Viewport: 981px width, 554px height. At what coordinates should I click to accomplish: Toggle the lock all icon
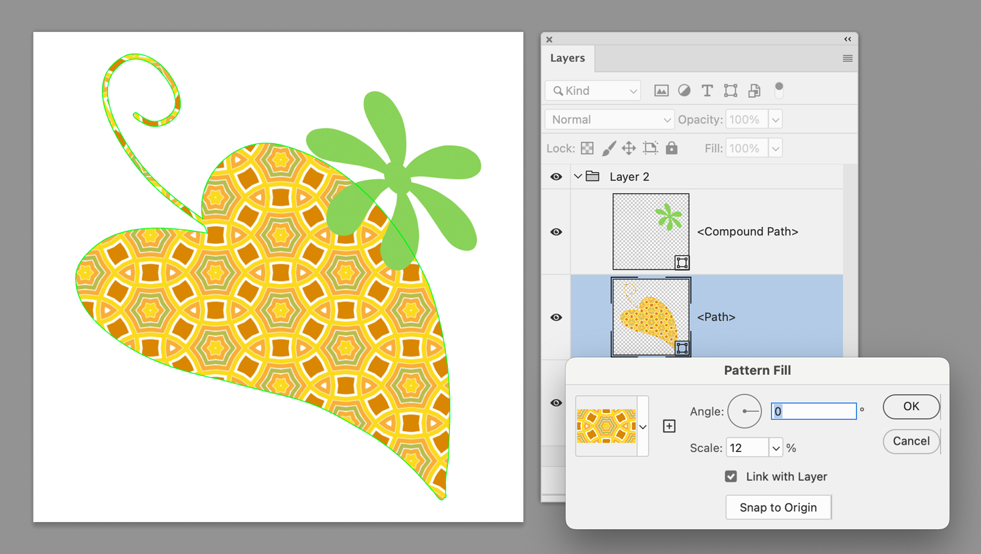pos(672,148)
